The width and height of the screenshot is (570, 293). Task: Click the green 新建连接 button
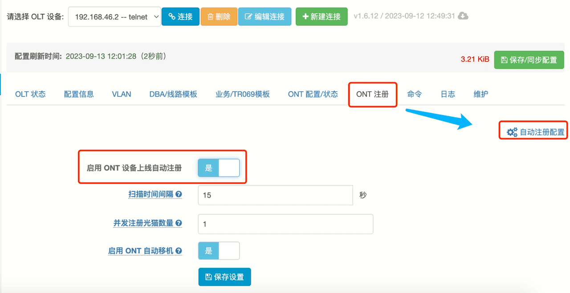322,16
